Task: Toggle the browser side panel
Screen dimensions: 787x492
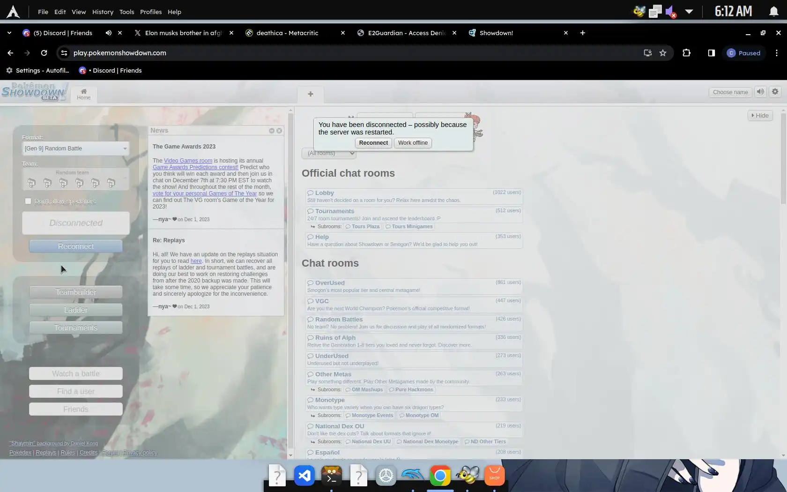Action: click(711, 53)
